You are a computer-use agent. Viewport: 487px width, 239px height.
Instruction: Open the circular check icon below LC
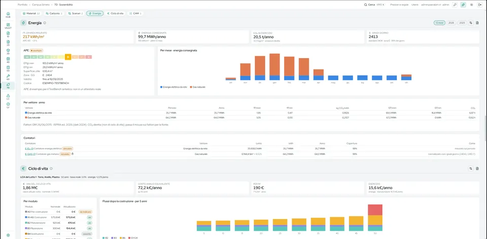tap(8, 105)
